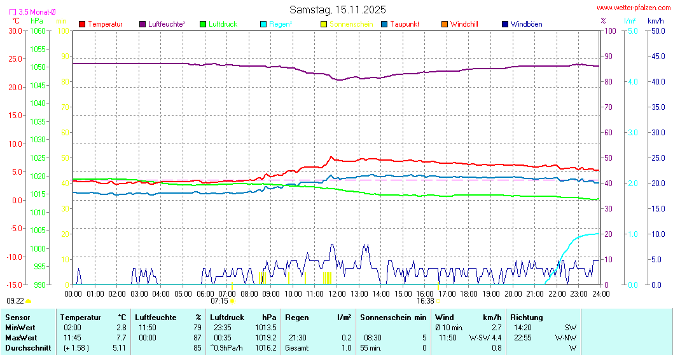Click the 12:00 label on time axis
Image resolution: width=673 pixels, height=355 pixels.
click(337, 293)
